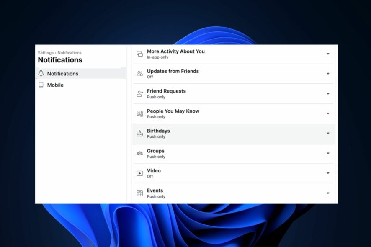The image size is (371, 247).
Task: Click the Video title text
Action: pyautogui.click(x=154, y=170)
